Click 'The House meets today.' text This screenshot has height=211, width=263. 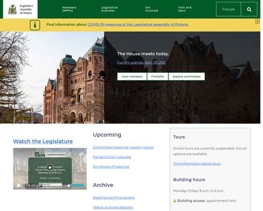click(x=143, y=54)
